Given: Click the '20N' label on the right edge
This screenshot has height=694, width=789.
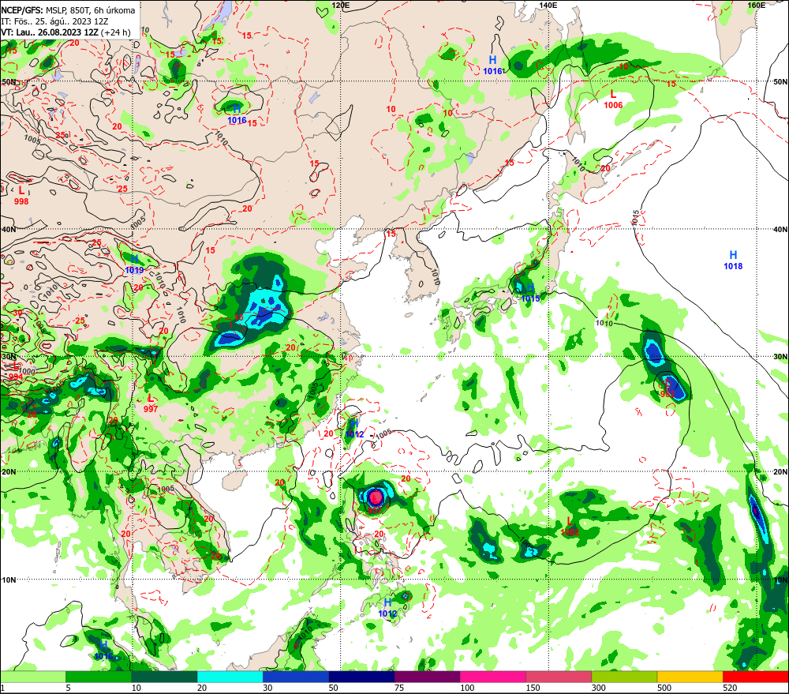Looking at the screenshot, I should pos(780,472).
